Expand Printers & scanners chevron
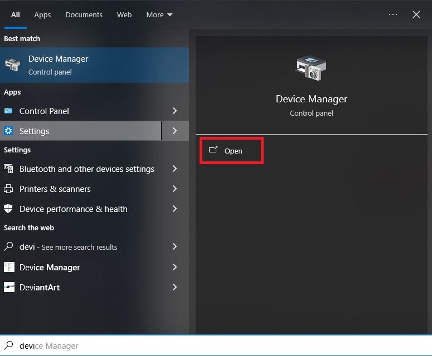 [x=174, y=189]
